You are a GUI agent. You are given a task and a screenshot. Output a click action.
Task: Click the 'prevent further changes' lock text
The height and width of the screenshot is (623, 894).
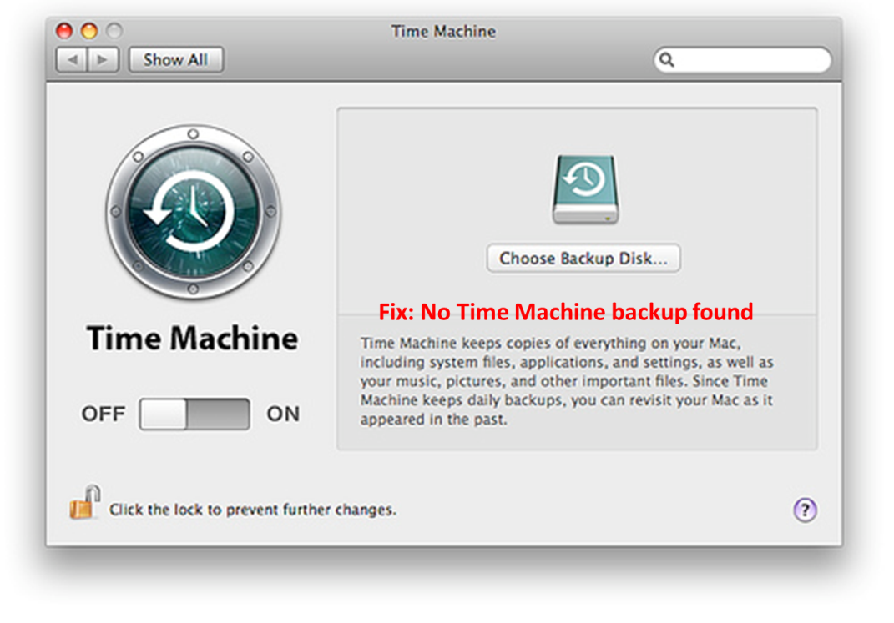click(x=253, y=510)
